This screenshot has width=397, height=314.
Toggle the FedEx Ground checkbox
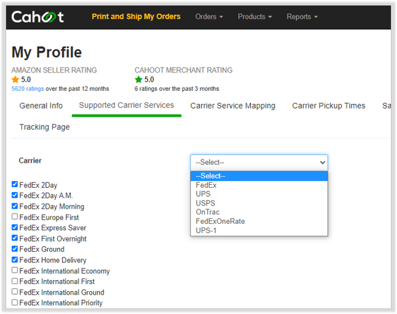click(15, 249)
